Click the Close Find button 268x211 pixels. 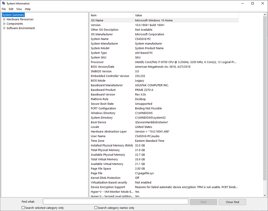point(232,202)
